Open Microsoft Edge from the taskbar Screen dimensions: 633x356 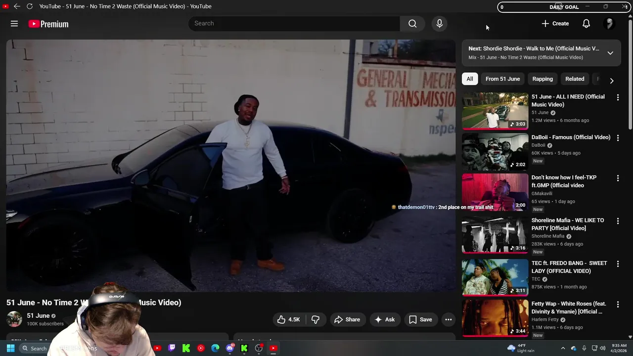coord(215,348)
